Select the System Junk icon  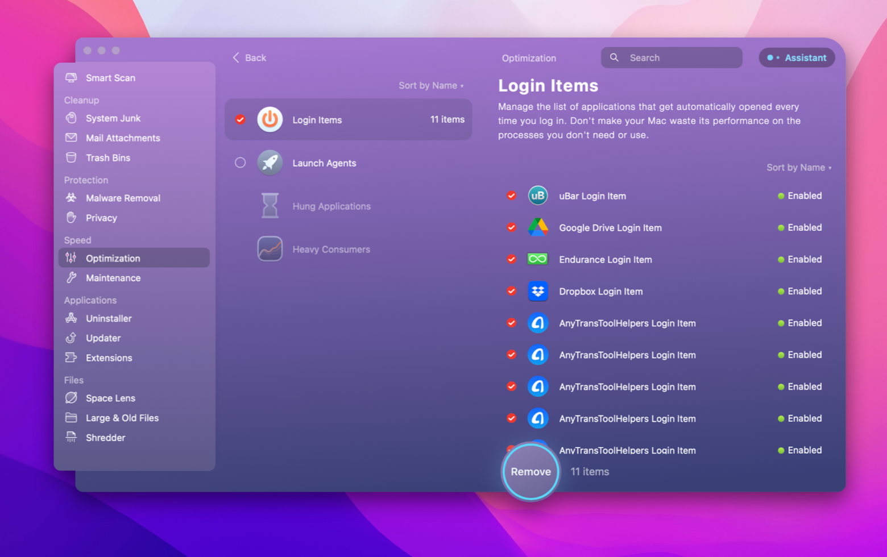71,118
